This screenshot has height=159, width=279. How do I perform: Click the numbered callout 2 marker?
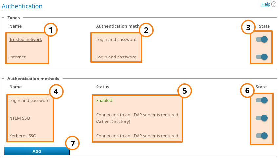pyautogui.click(x=146, y=30)
